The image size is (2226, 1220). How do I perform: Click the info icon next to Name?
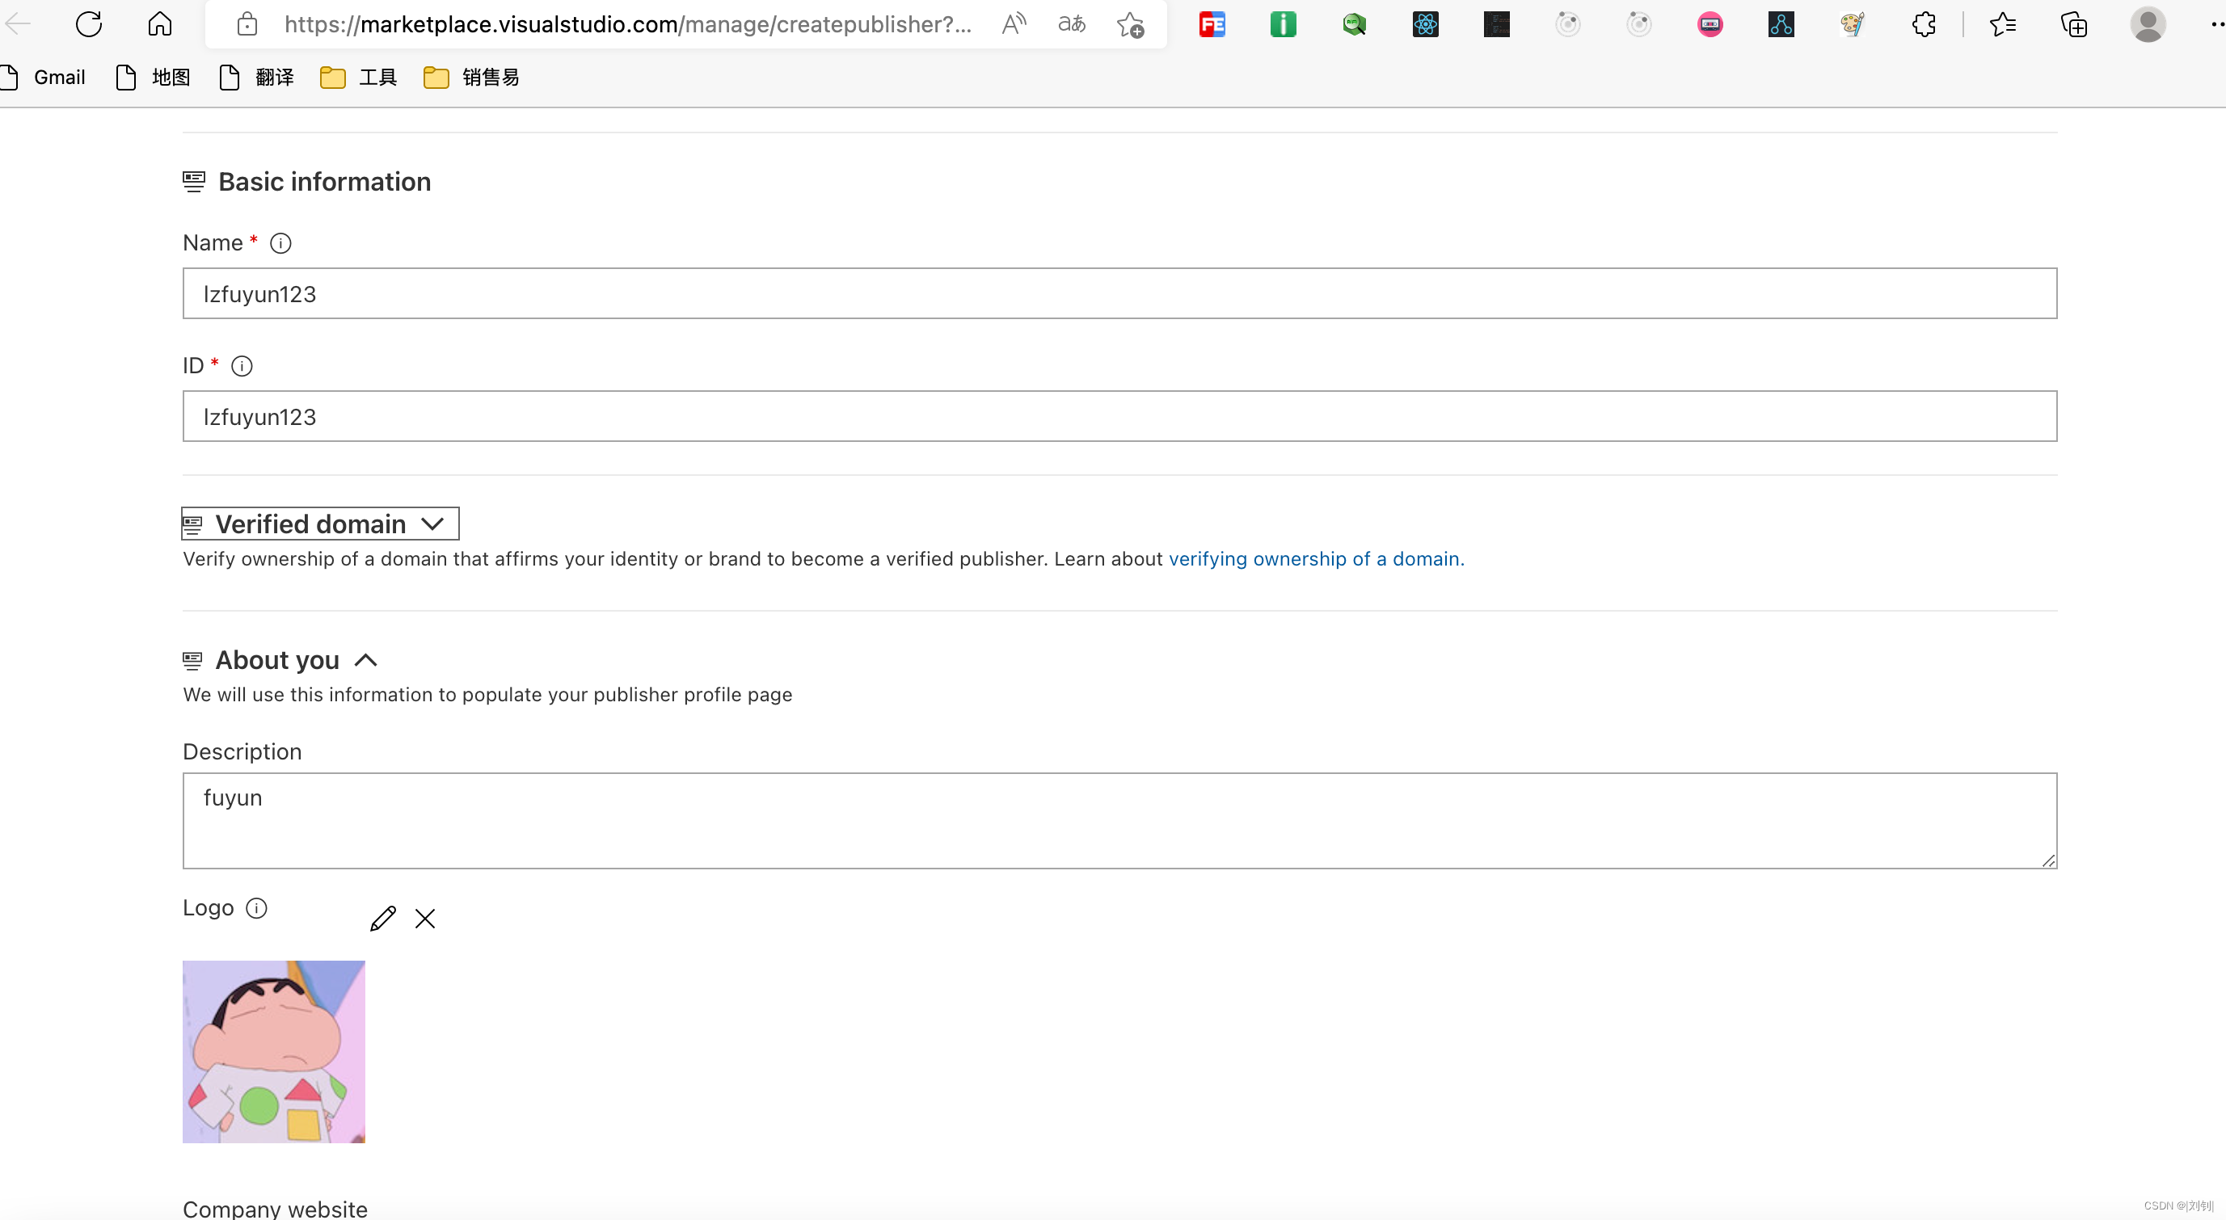click(280, 244)
